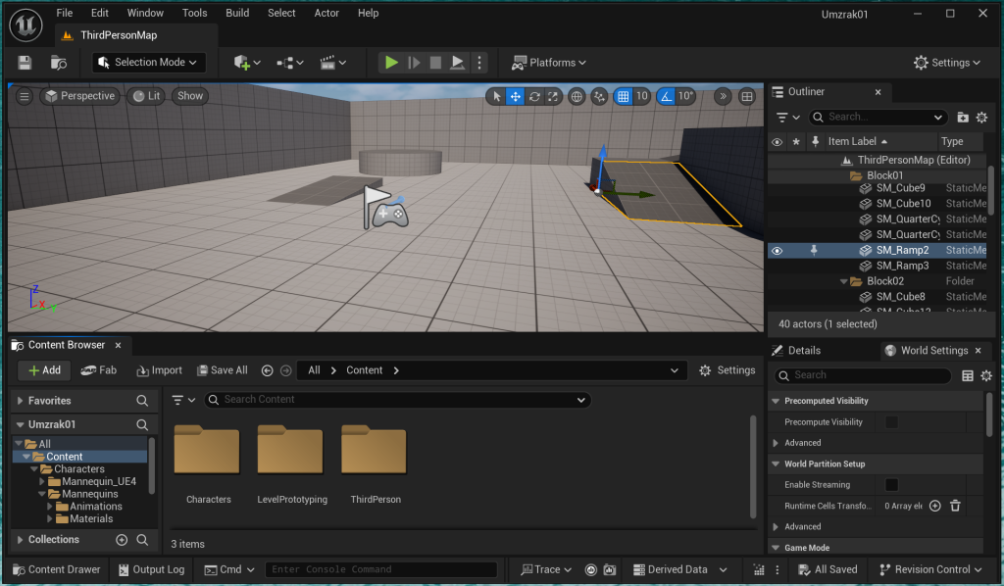This screenshot has width=1004, height=586.
Task: Open the Cmd console type dropdown
Action: click(229, 569)
